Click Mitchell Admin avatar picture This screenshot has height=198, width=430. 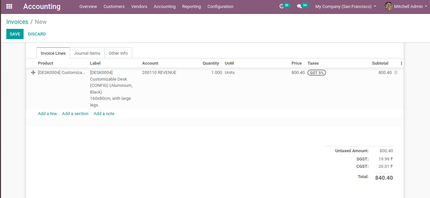point(388,6)
